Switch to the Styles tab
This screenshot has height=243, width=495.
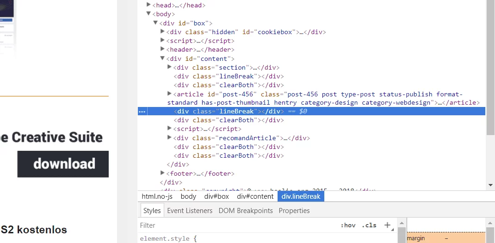click(152, 211)
